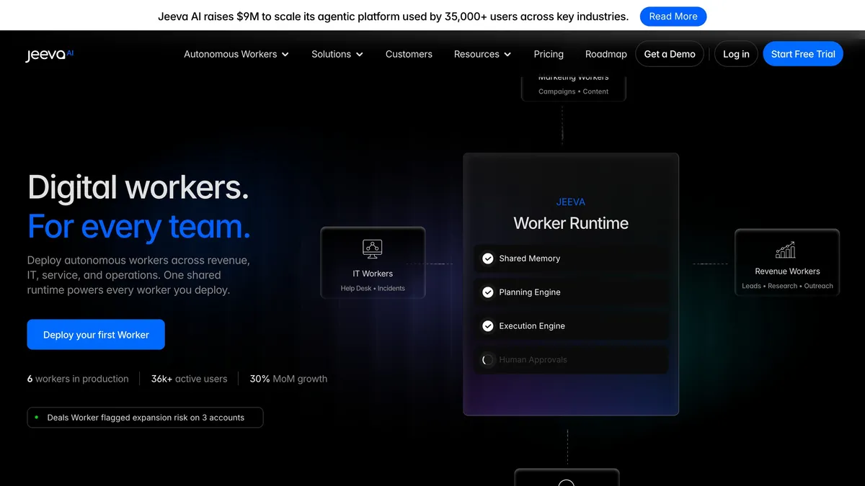Toggle the Human Approvals circle
Image resolution: width=865 pixels, height=486 pixels.
[x=488, y=360]
